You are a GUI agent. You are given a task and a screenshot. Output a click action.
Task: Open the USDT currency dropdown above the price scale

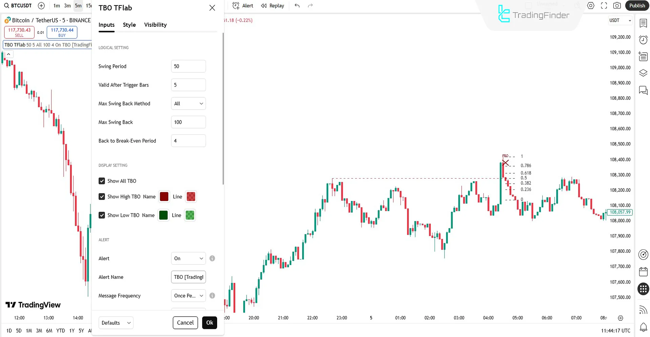click(x=620, y=20)
